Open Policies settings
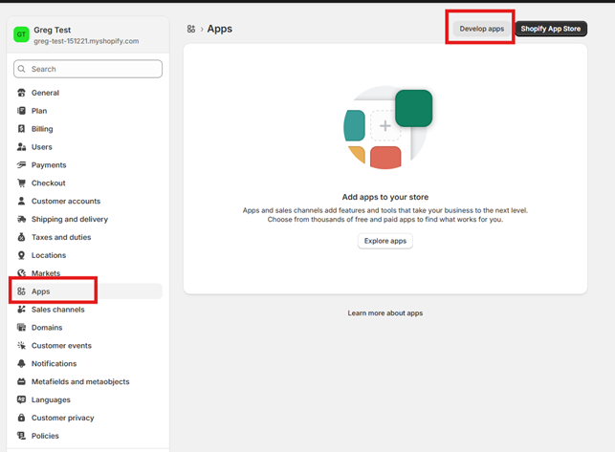The height and width of the screenshot is (452, 615). [88, 436]
